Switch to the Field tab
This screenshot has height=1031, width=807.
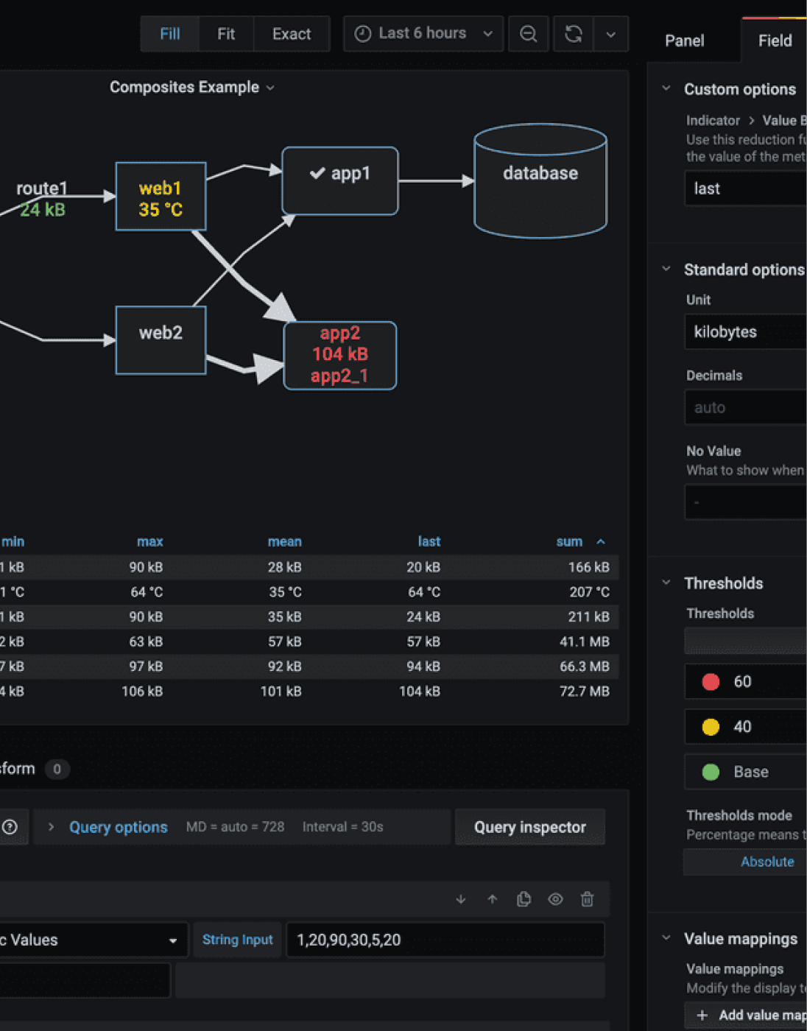(775, 41)
